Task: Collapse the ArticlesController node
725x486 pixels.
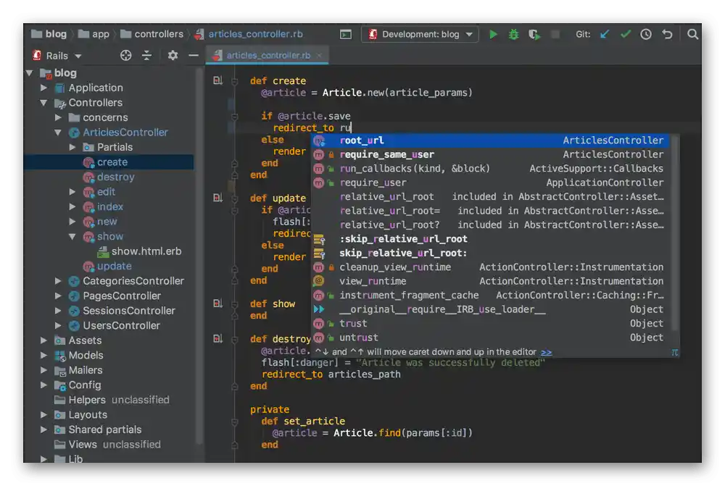Action: pos(58,132)
